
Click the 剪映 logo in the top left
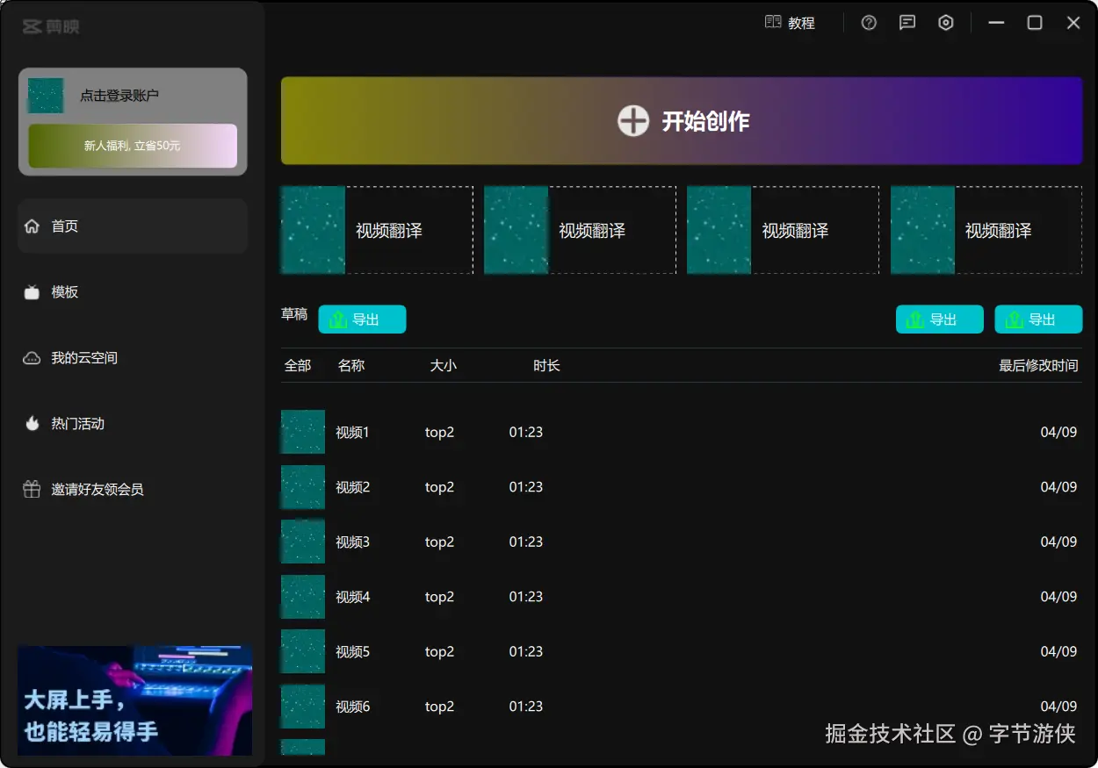pos(50,26)
